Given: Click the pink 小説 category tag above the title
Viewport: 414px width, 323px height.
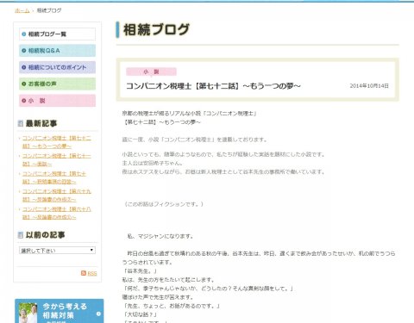Looking at the screenshot, I should [x=151, y=71].
